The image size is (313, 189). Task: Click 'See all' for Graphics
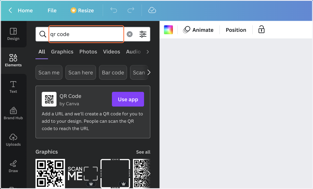coord(143,152)
